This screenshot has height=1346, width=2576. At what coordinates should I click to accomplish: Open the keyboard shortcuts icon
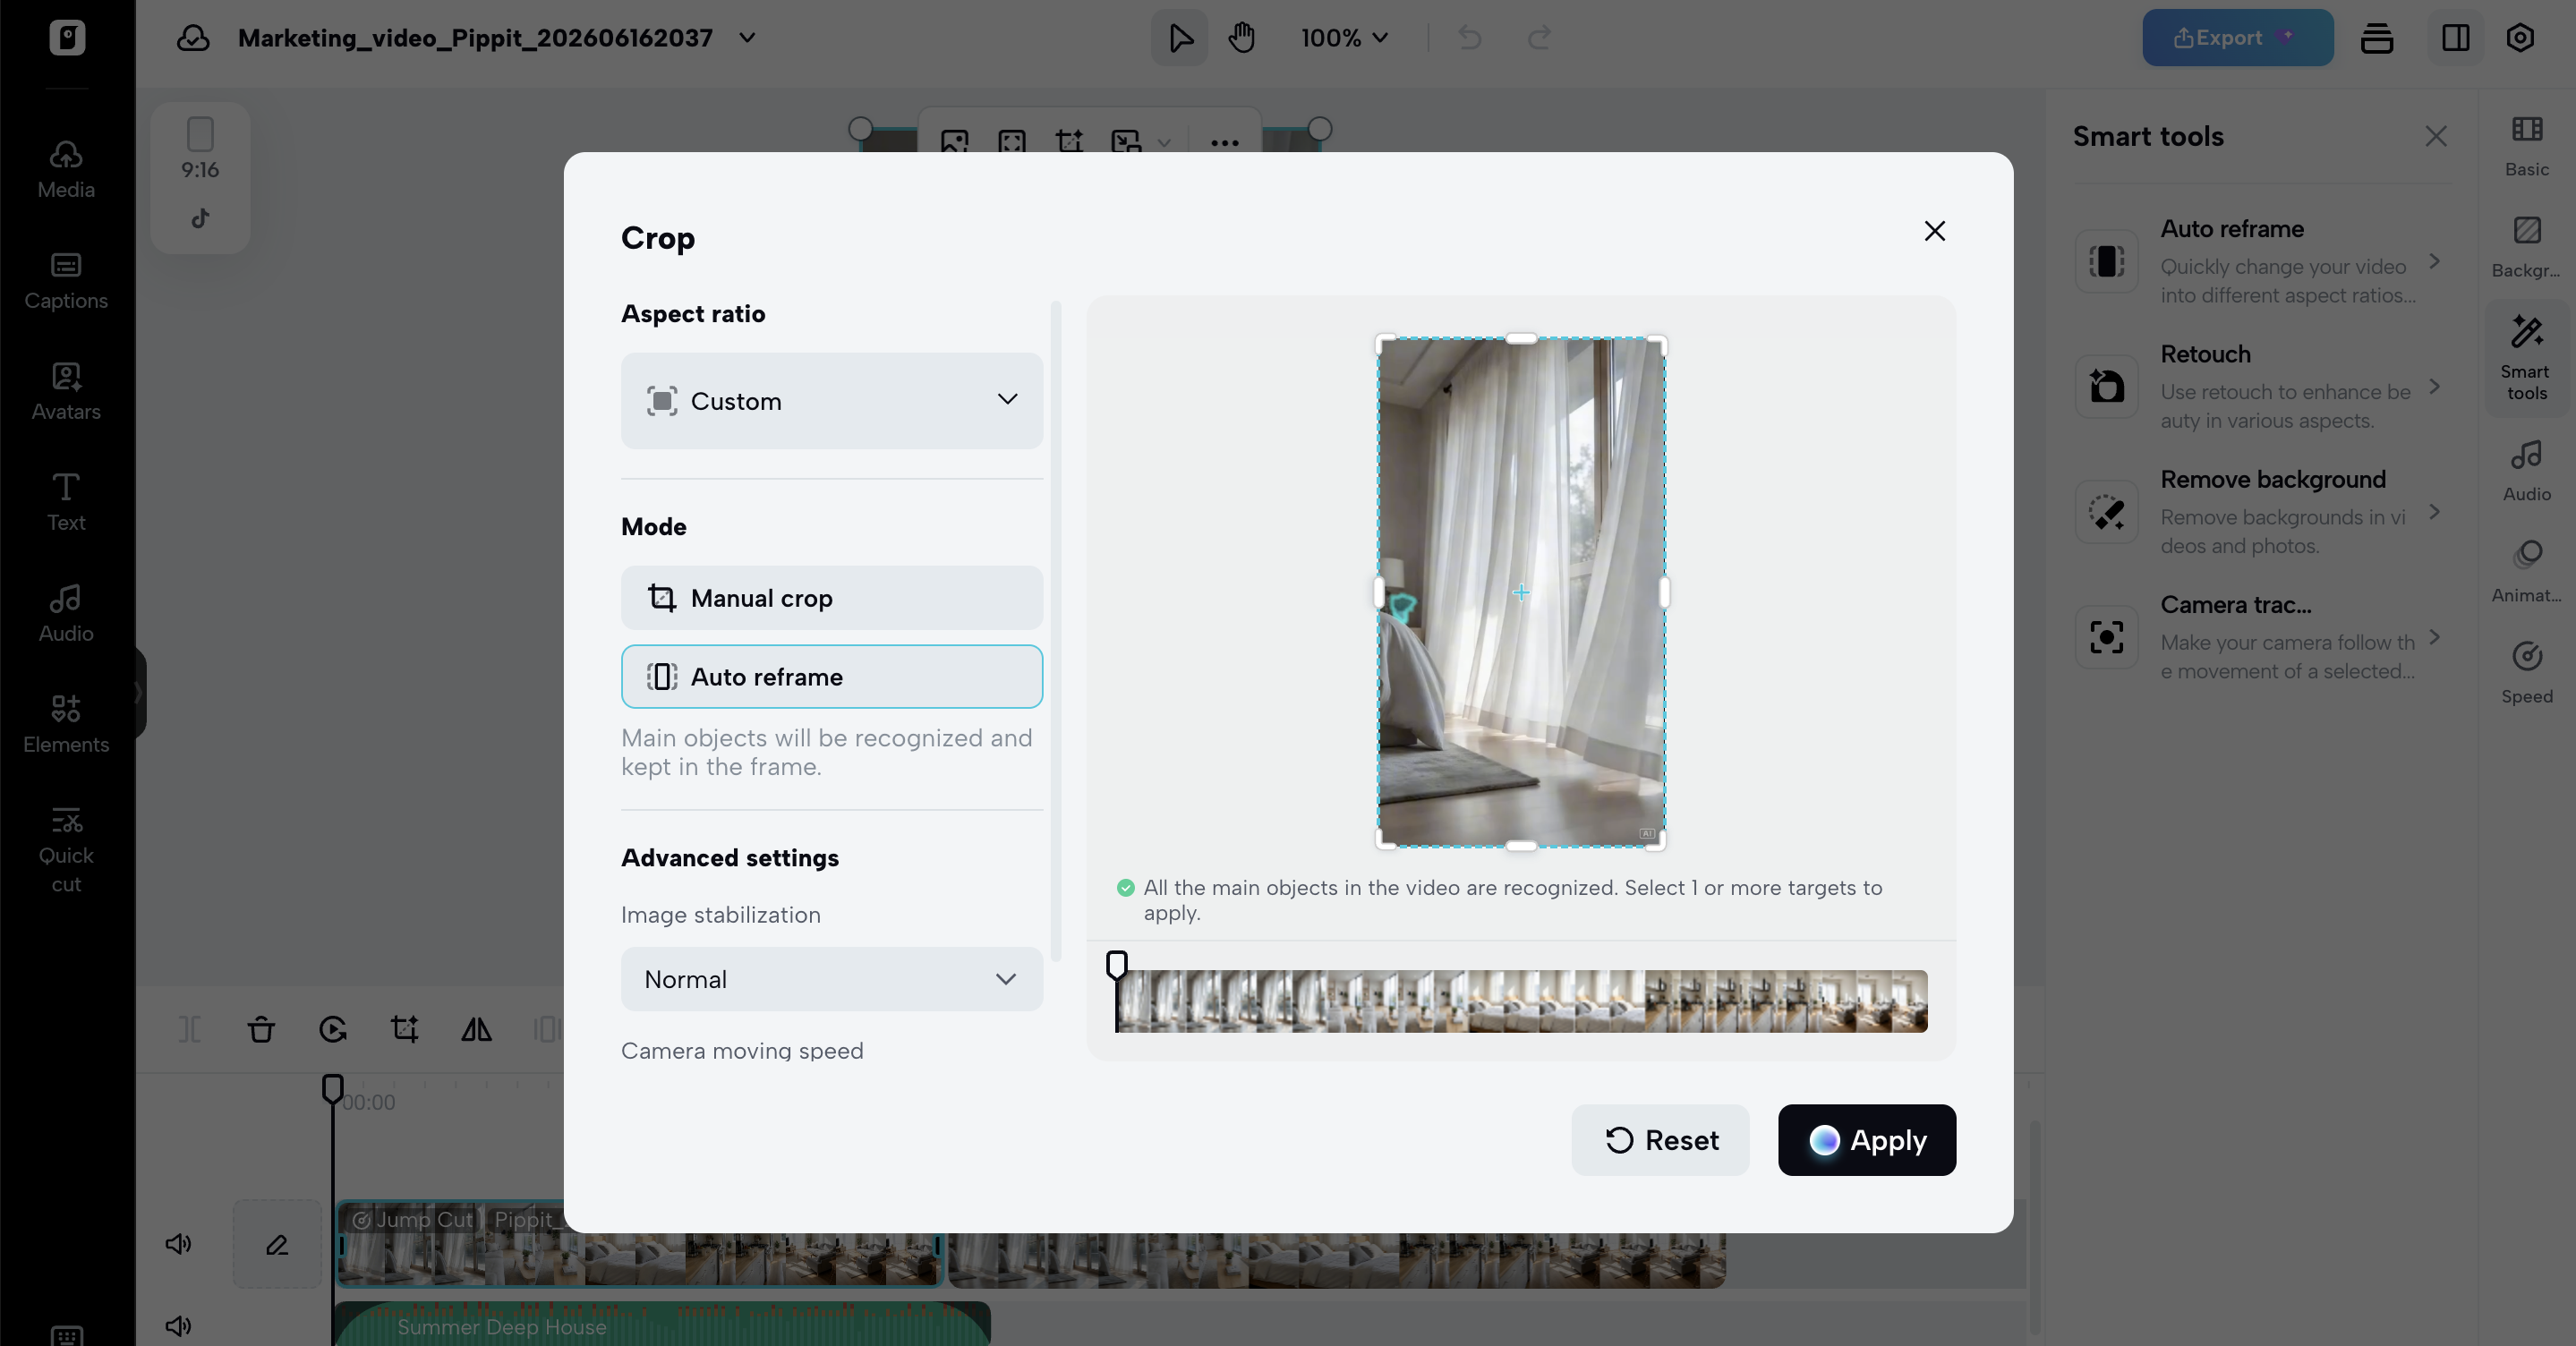tap(66, 1335)
